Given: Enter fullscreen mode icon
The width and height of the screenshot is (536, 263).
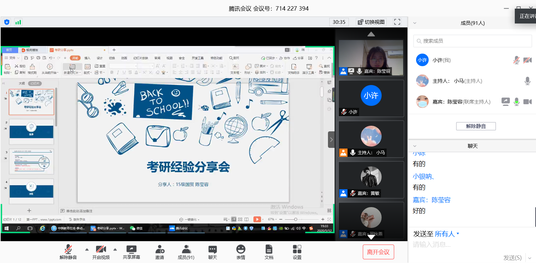Looking at the screenshot, I should pos(397,22).
